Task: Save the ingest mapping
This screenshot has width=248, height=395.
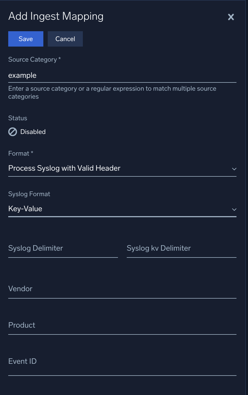Action: 26,39
